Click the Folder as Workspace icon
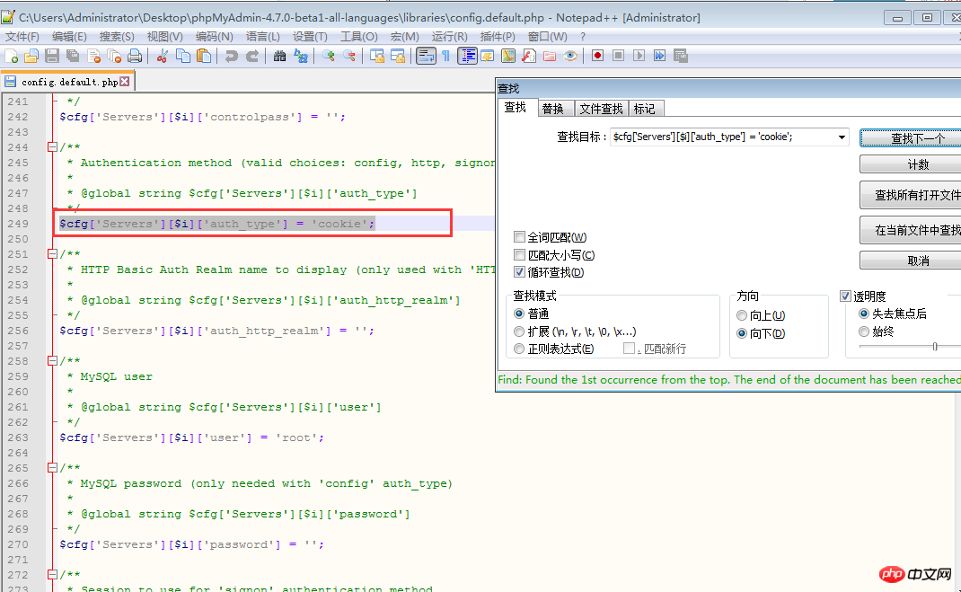961x592 pixels. [x=550, y=57]
